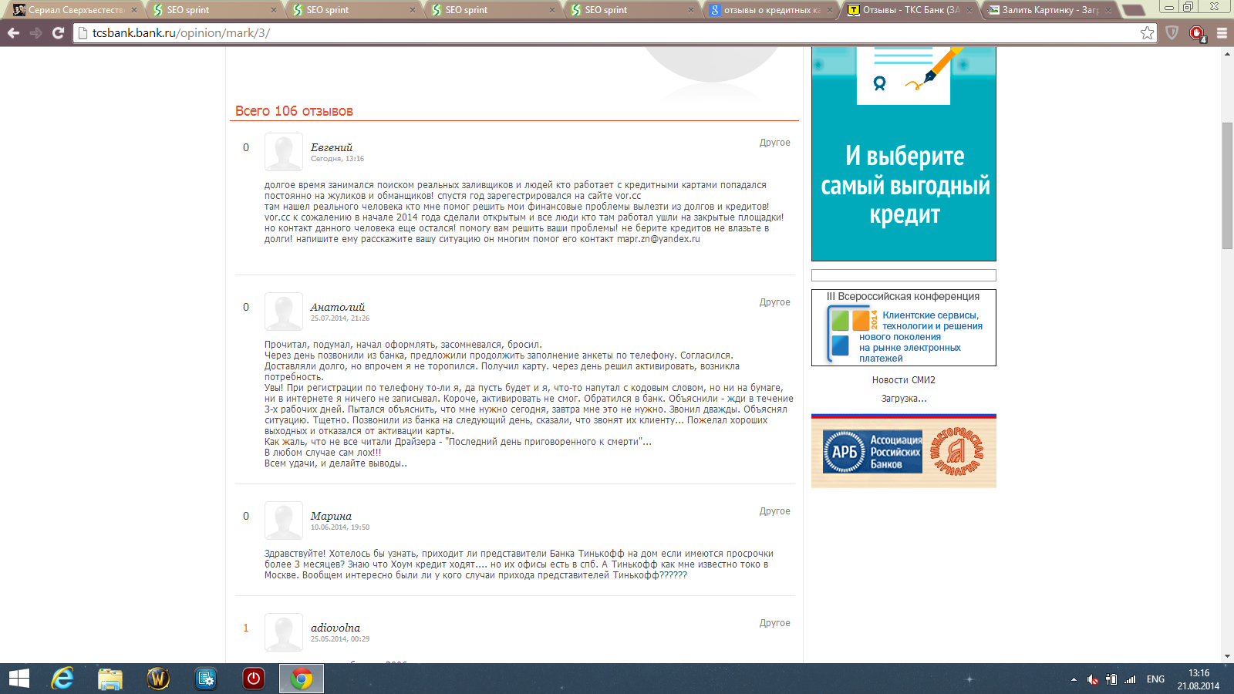Open author name Анатолий

pos(337,307)
